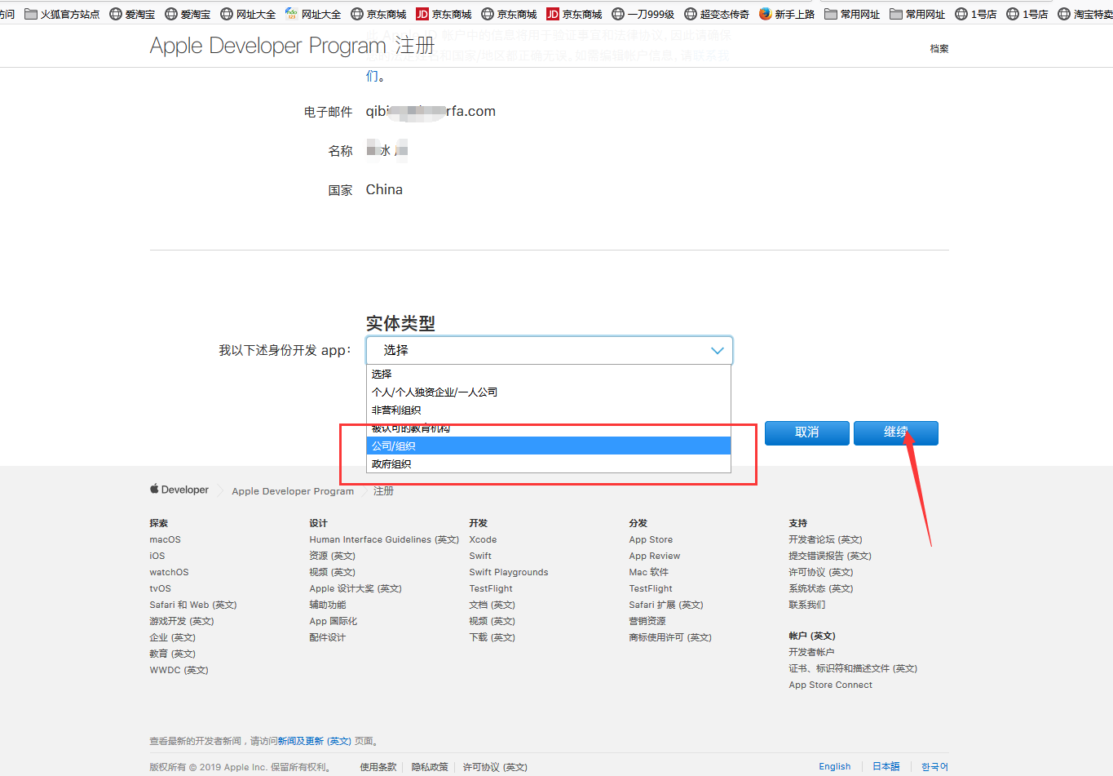
Task: Open 资源 (英文) footer link
Action: (332, 556)
